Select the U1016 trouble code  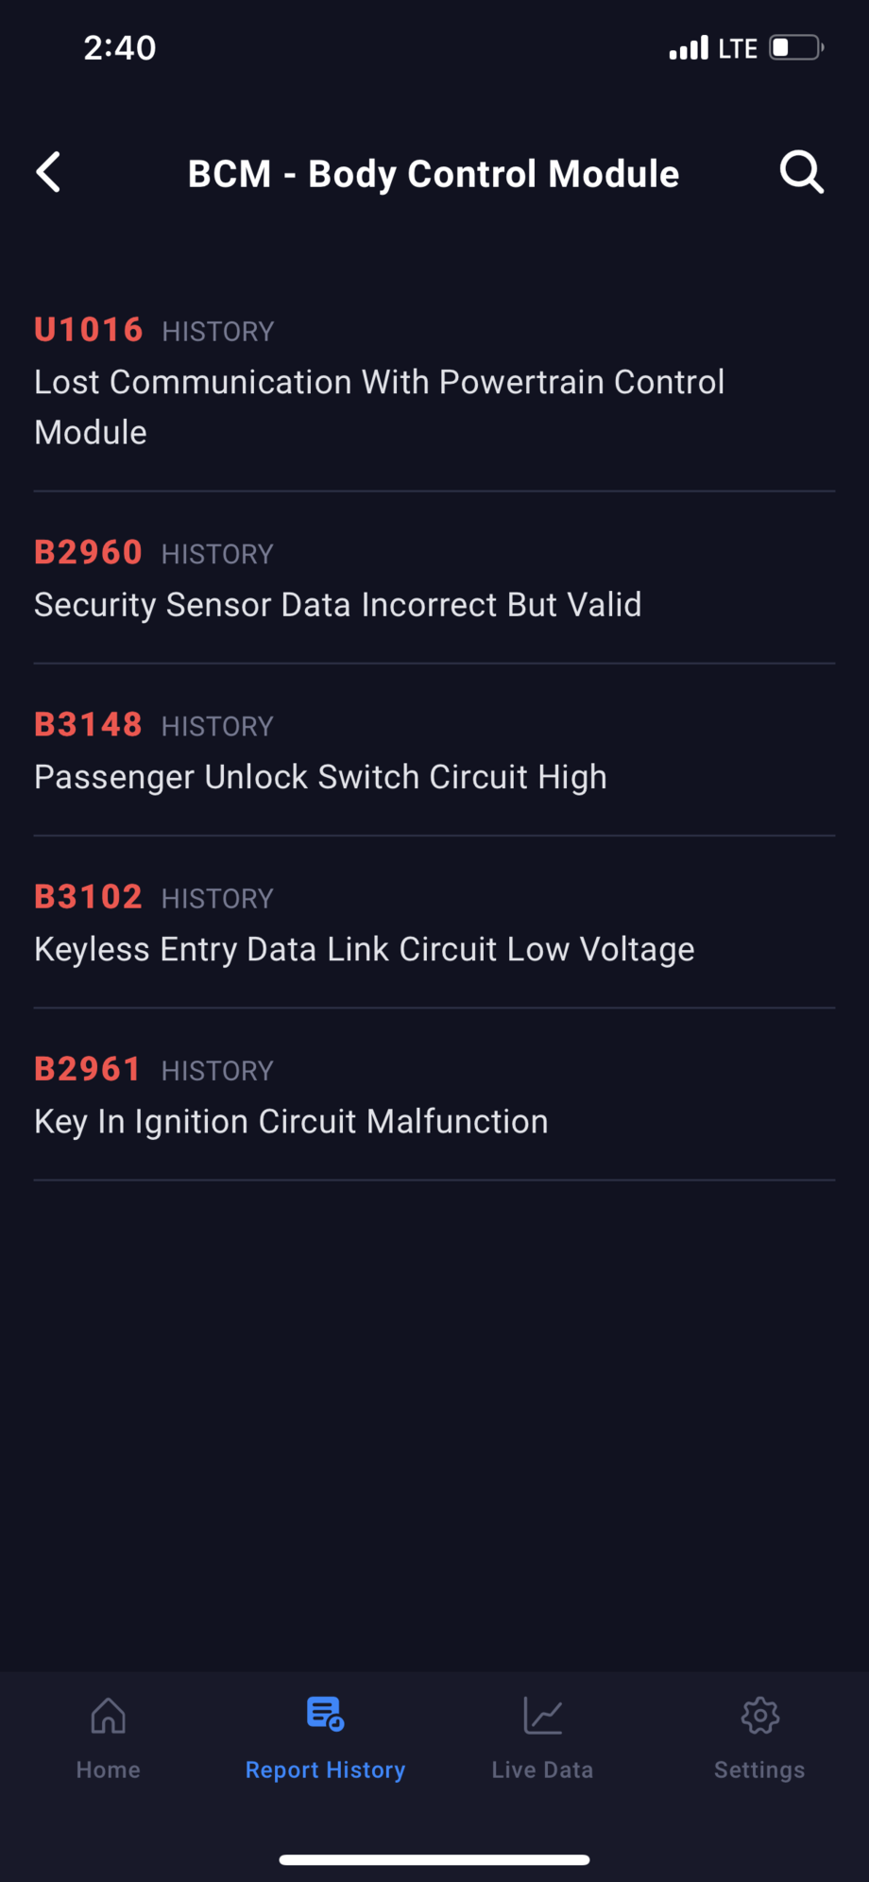coord(88,330)
